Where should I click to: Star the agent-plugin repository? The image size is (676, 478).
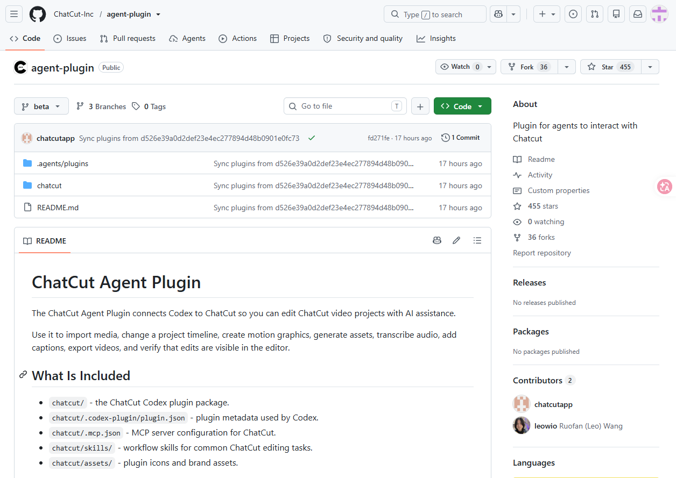pos(611,67)
